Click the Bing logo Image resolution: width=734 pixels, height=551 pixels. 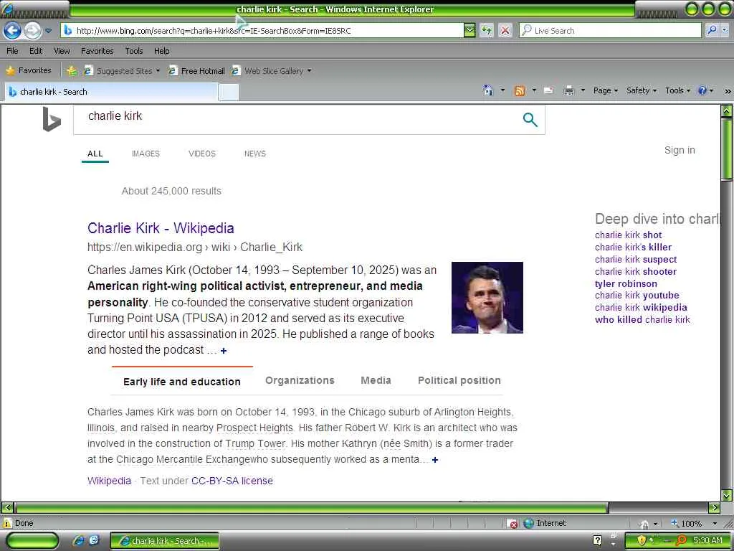[x=52, y=119]
